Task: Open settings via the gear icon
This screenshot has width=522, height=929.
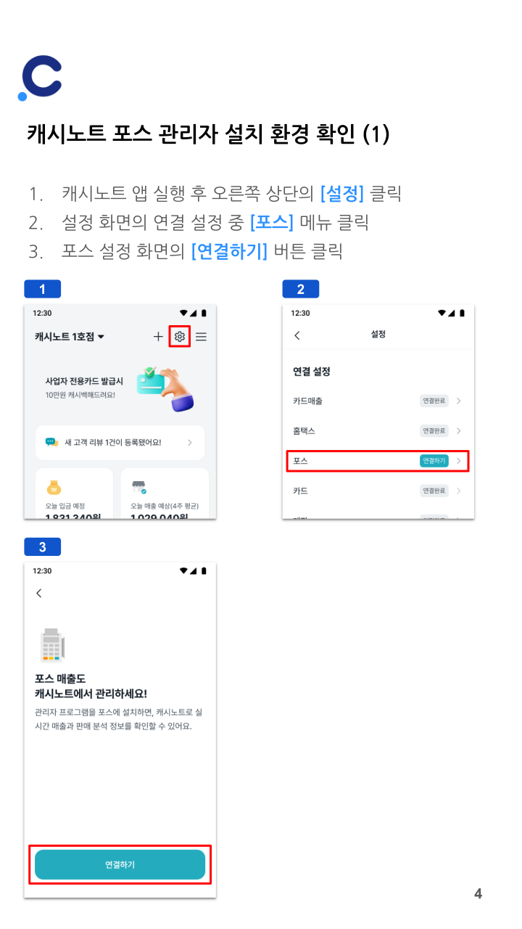Action: [x=179, y=336]
